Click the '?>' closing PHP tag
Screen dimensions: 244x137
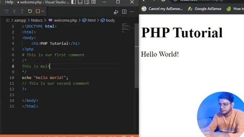tap(24, 89)
